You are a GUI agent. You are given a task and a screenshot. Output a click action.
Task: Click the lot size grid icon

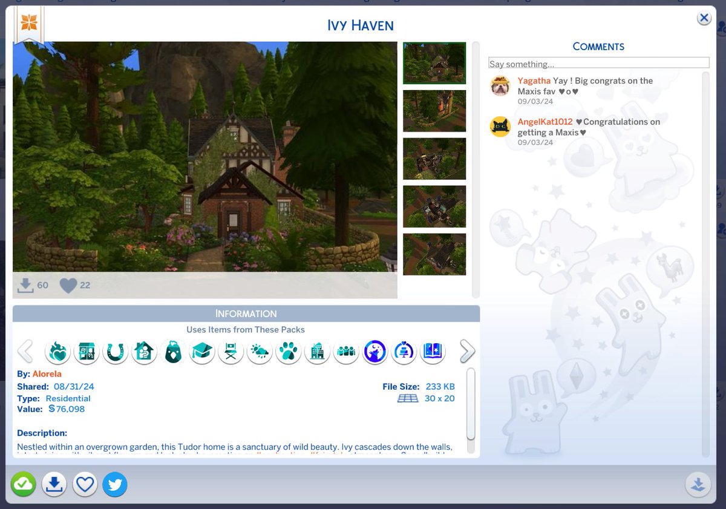408,398
